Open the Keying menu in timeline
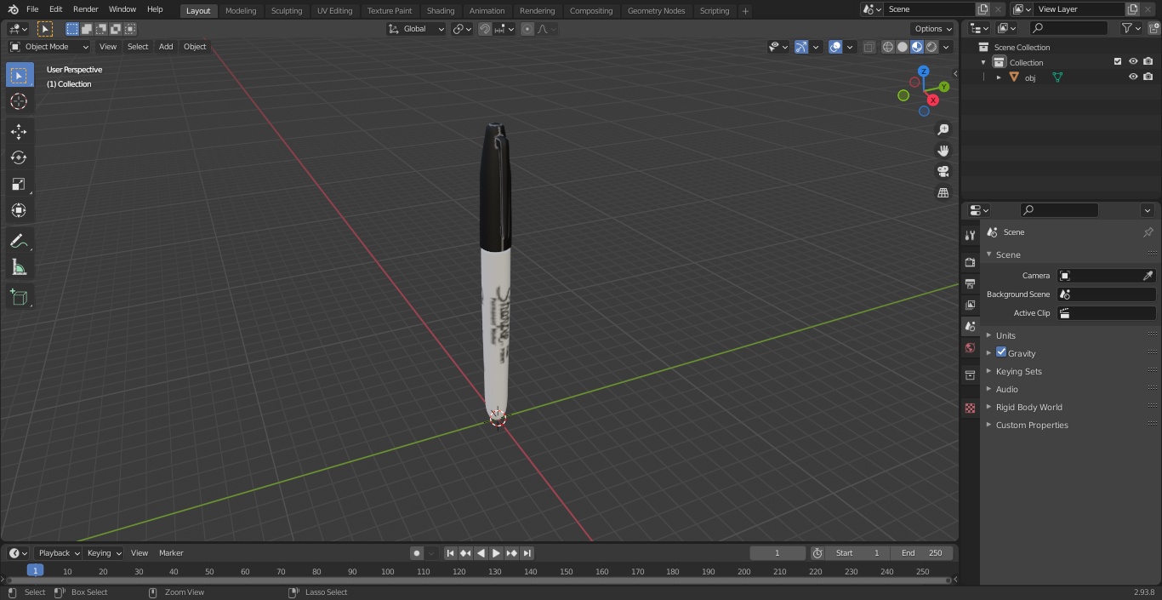 [104, 553]
